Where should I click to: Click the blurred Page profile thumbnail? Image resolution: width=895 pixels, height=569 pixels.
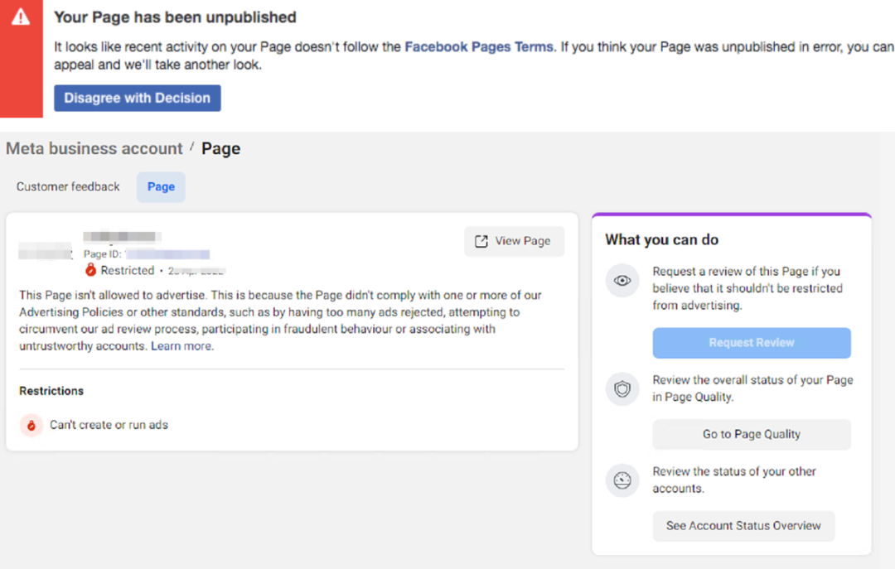tap(45, 248)
